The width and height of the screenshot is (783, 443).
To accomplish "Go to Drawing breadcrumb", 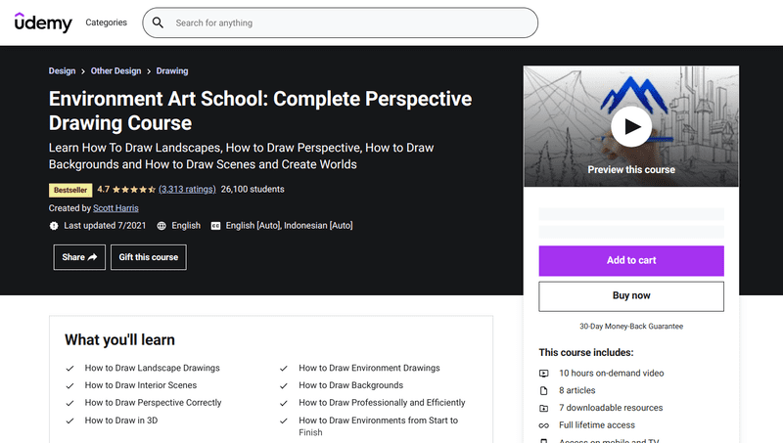I will pos(172,70).
